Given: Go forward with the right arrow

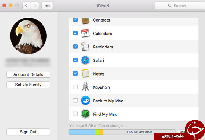Looking at the screenshot, I should (35, 6).
